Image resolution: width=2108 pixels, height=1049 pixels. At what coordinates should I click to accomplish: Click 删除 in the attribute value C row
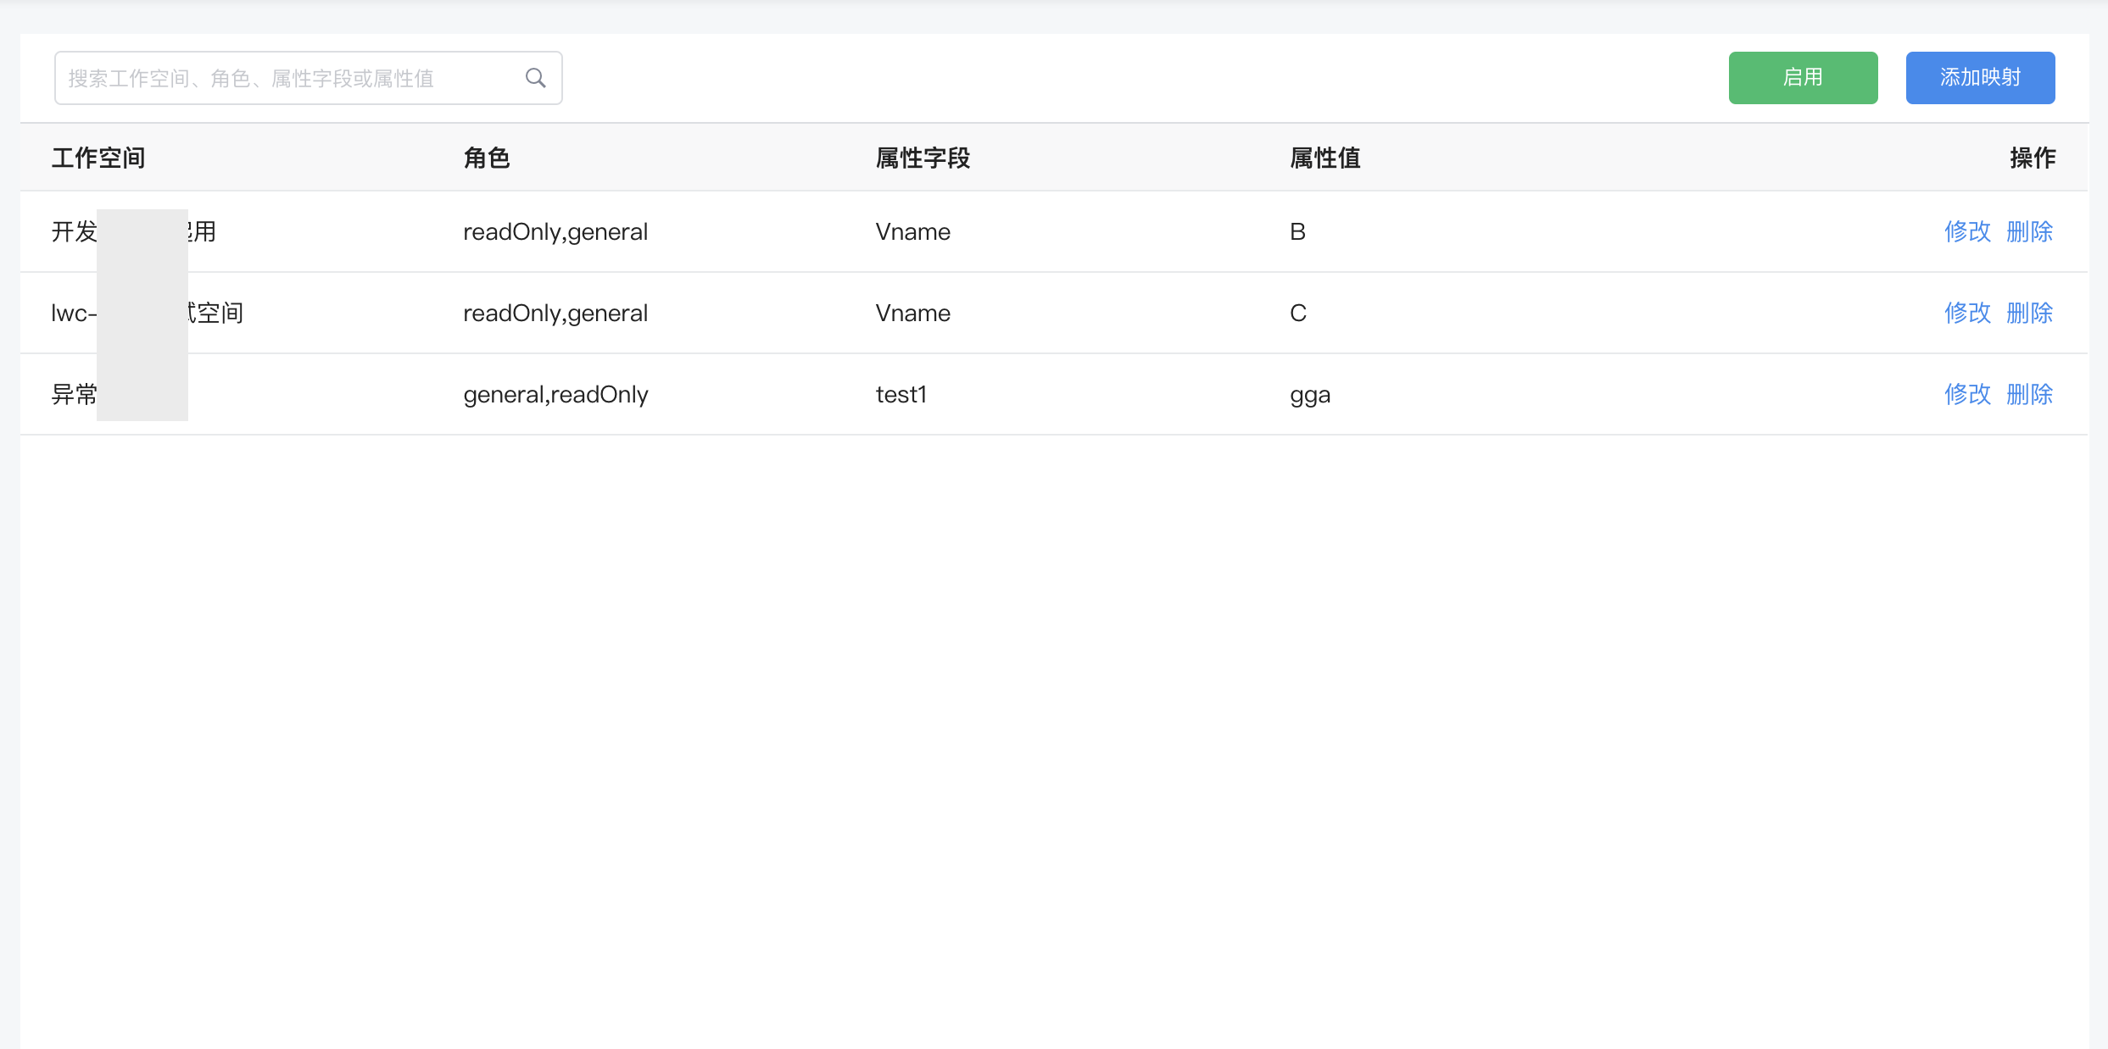coord(2029,313)
